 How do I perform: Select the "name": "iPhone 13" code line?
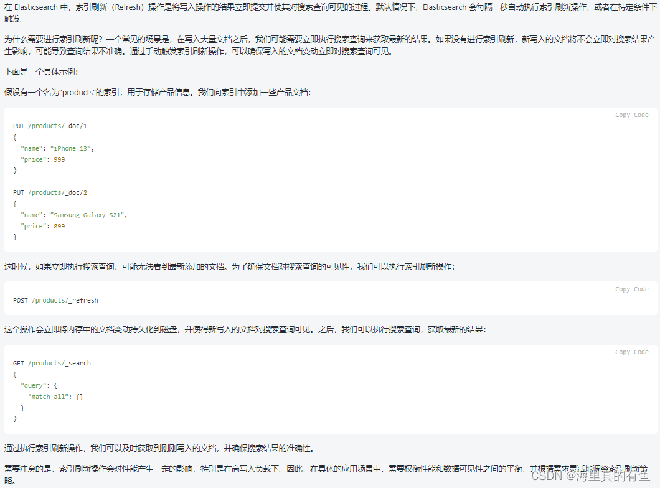(57, 148)
